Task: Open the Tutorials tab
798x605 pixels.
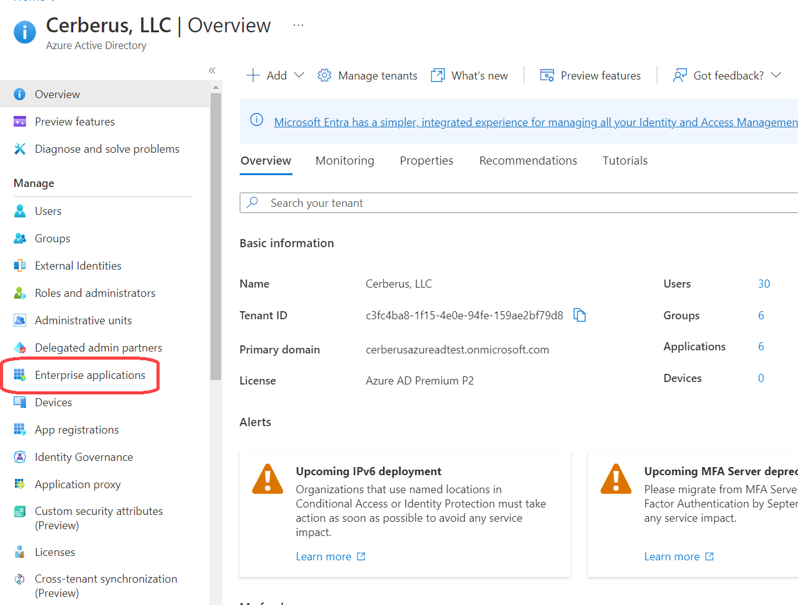Action: tap(625, 161)
